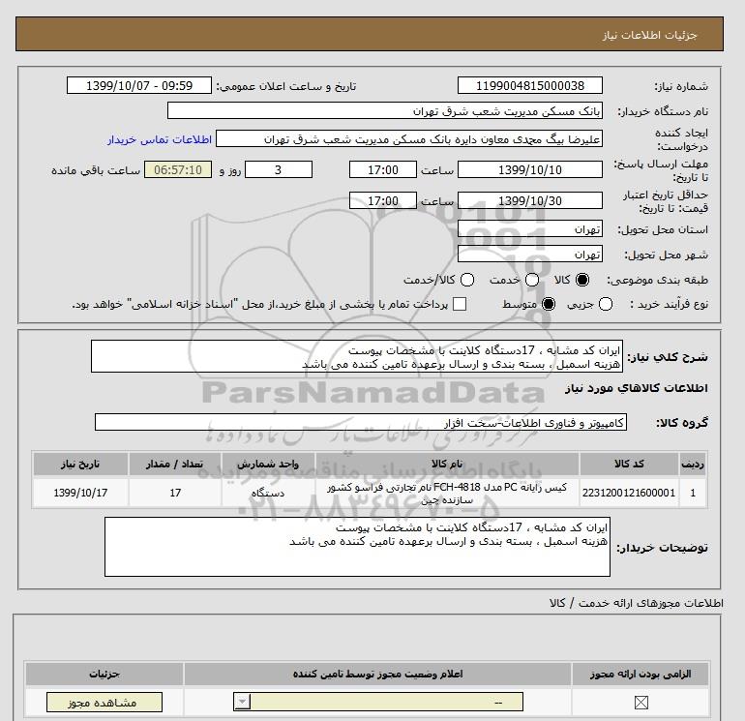This screenshot has width=745, height=721.
Task: Click the response deadline date 1399/10/10
Action: (530, 169)
